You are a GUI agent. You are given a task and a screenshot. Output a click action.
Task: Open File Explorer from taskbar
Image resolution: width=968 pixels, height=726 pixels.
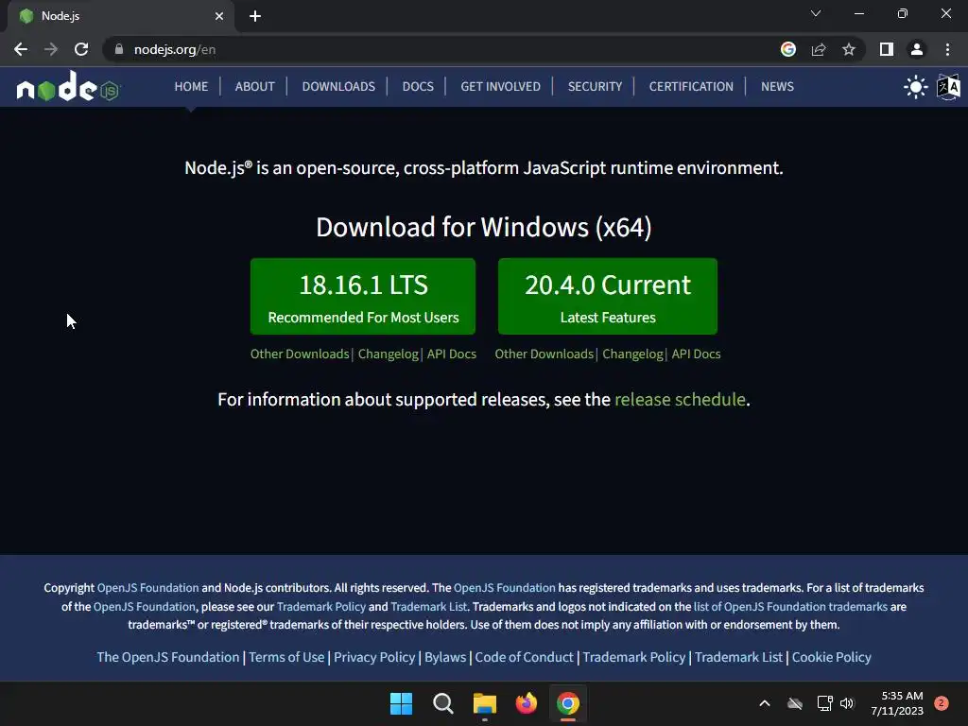point(485,703)
